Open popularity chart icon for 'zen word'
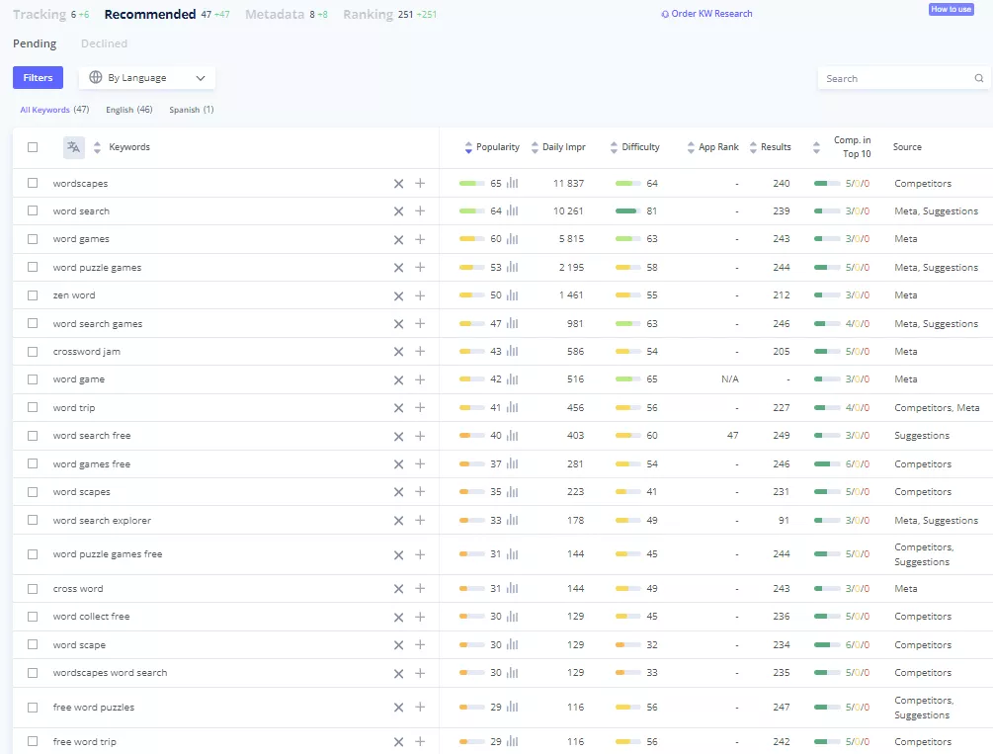This screenshot has height=754, width=993. coord(513,295)
